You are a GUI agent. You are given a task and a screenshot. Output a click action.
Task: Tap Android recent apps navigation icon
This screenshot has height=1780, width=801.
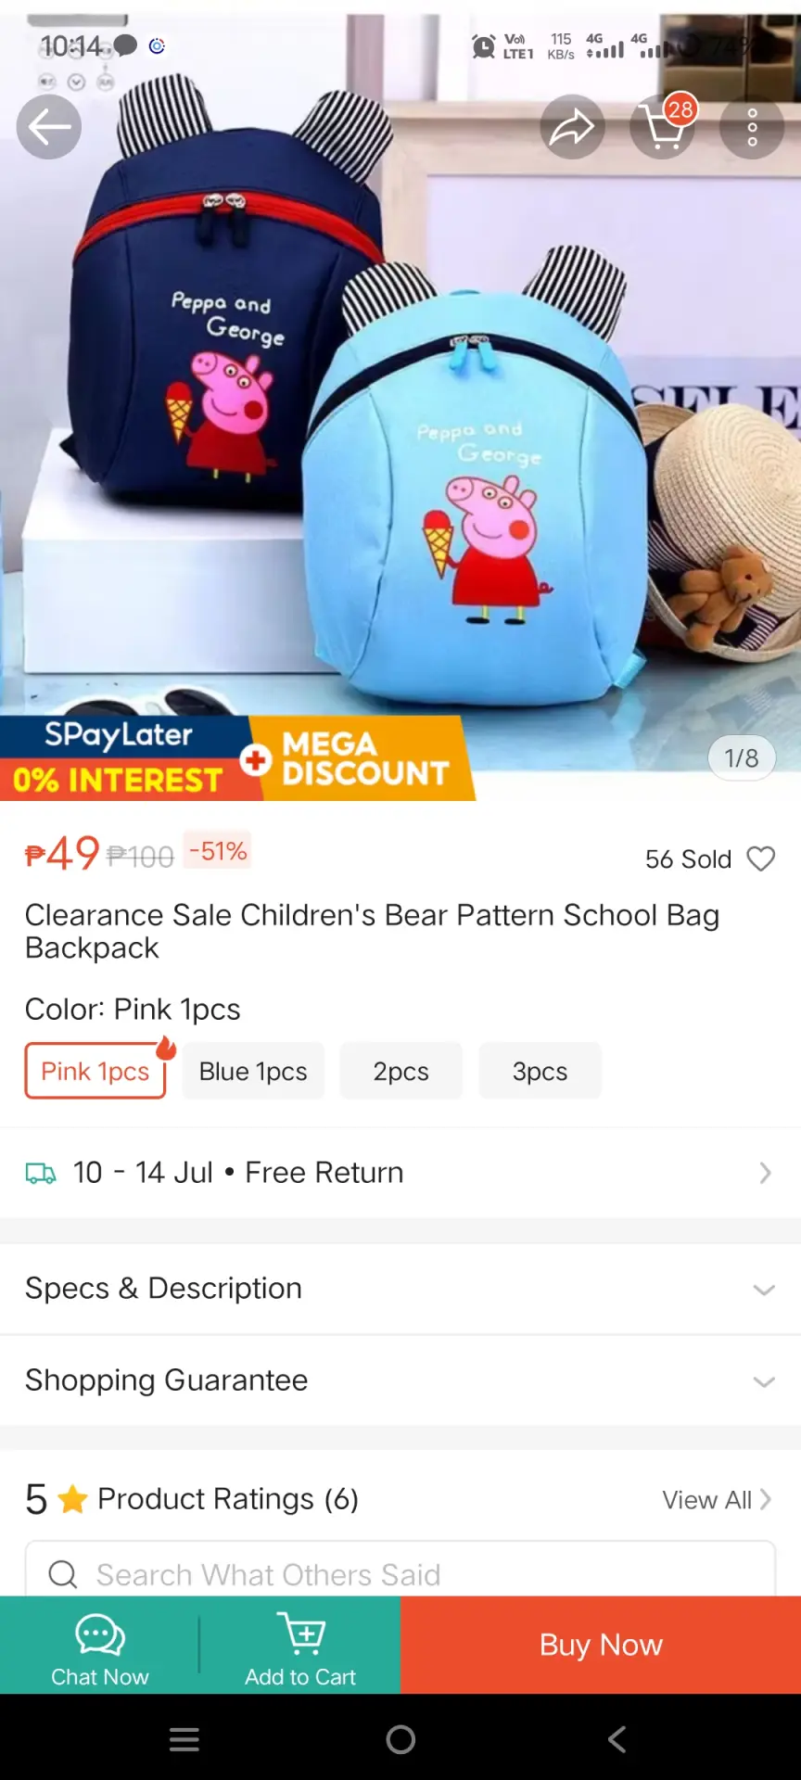(184, 1739)
